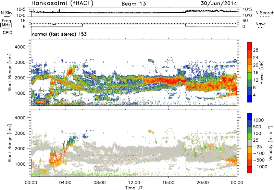Screen dimensions: 274x190
Task: Click the Velocity [m s-1] colorbar label
Action: pyautogui.click(x=271, y=143)
